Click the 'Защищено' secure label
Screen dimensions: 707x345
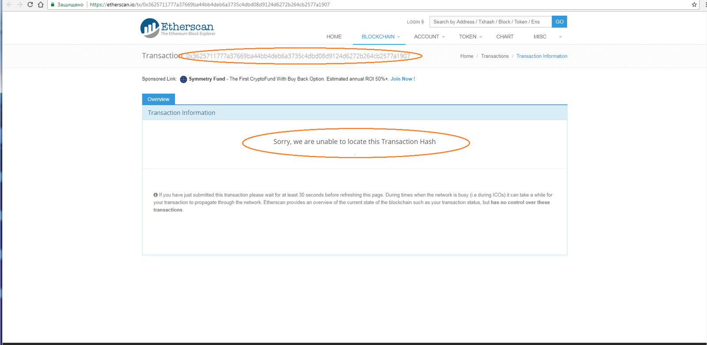[70, 4]
